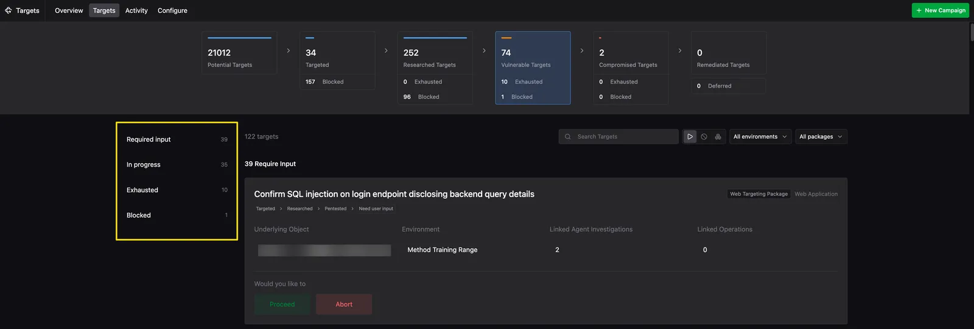974x329 pixels.
Task: Click the Need user input breadcrumb step
Action: [376, 209]
